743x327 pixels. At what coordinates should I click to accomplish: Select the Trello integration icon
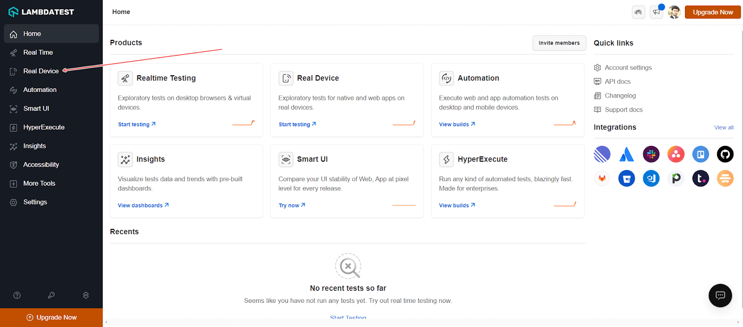[x=701, y=154]
